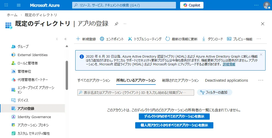This screenshot has height=138, width=272.
Task: Click 最新の情報に更新 refresh
Action: (181, 39)
